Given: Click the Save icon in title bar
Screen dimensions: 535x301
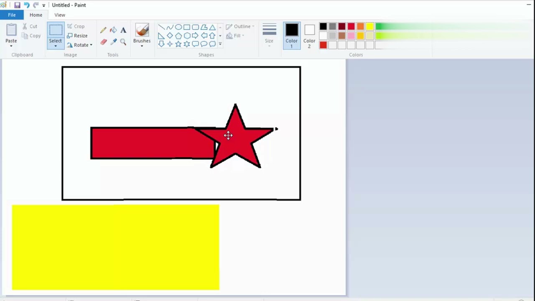Looking at the screenshot, I should 17,5.
